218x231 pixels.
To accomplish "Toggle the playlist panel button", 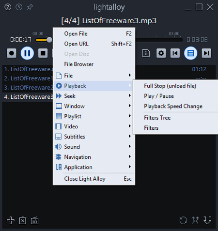I will coord(191,53).
